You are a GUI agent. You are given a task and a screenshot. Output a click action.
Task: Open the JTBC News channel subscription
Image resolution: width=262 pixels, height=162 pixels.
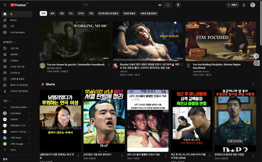[x=16, y=137]
